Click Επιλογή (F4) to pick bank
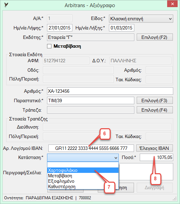This screenshot has width=180, height=204. pyautogui.click(x=155, y=110)
